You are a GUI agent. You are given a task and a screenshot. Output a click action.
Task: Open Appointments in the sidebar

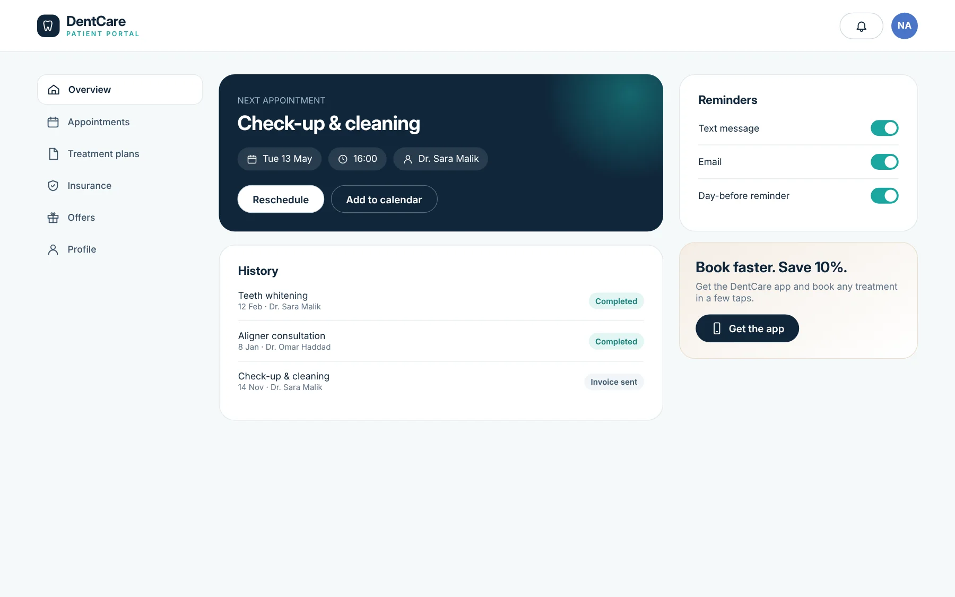120,122
